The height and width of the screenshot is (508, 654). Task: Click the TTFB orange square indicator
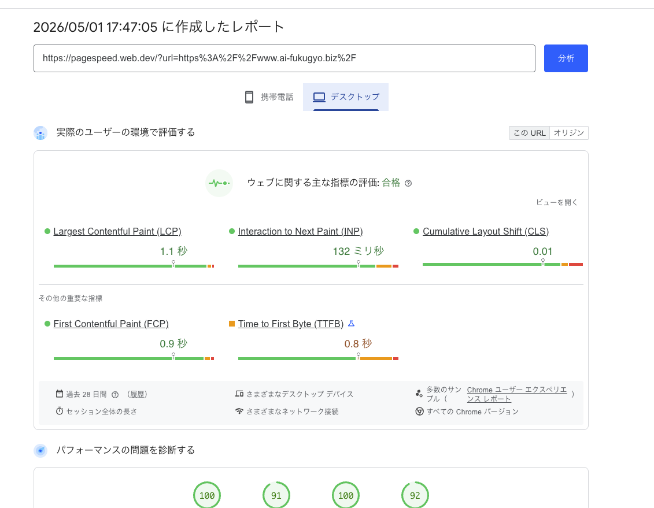coord(232,324)
